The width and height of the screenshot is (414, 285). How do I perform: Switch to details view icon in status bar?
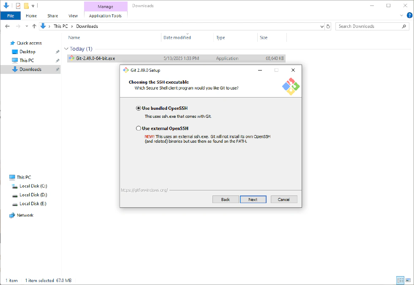point(400,280)
